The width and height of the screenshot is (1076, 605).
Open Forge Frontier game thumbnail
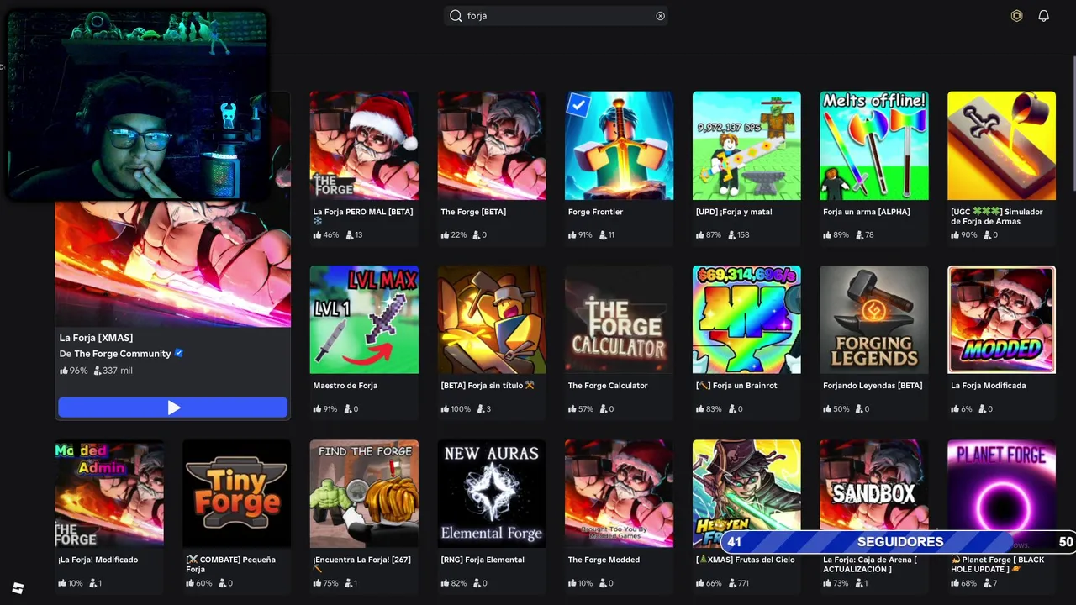(x=619, y=145)
